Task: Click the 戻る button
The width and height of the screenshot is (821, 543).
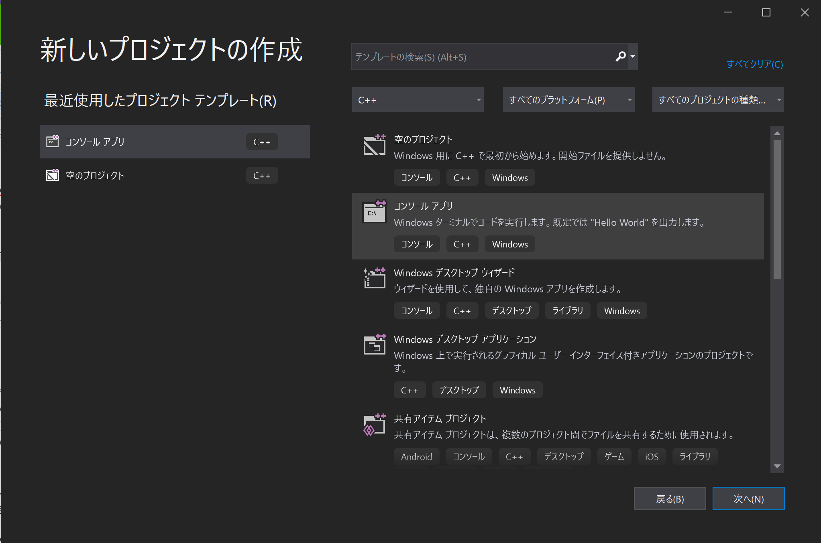Action: pos(670,498)
